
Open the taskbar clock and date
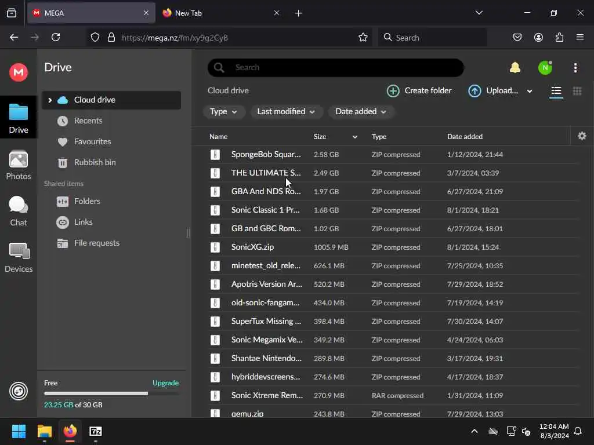coord(554,431)
